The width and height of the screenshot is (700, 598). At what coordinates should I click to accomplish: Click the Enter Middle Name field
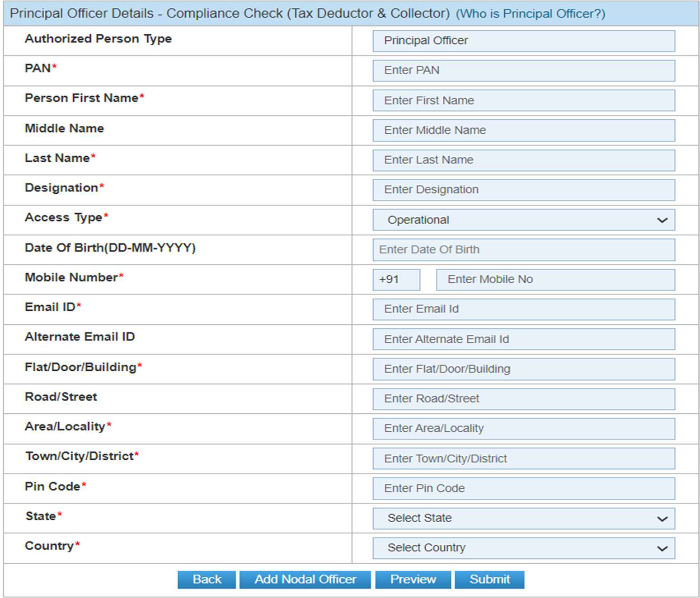[524, 130]
